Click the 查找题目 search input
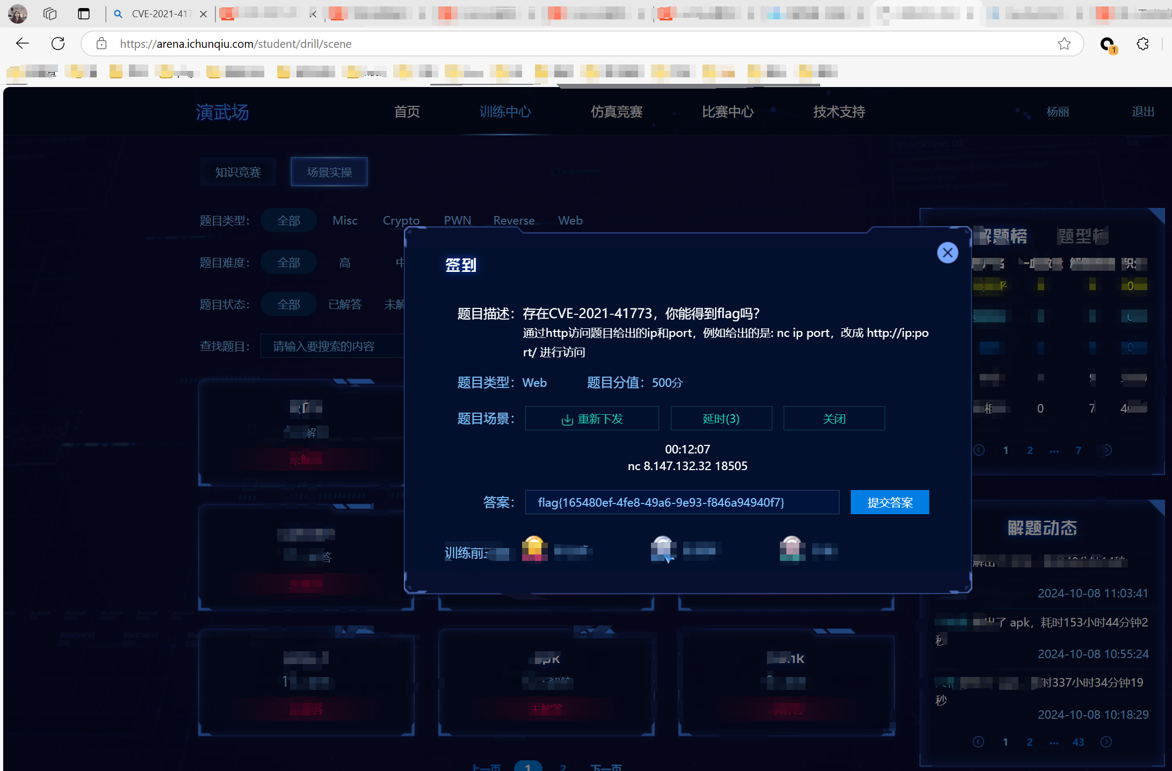 [333, 346]
